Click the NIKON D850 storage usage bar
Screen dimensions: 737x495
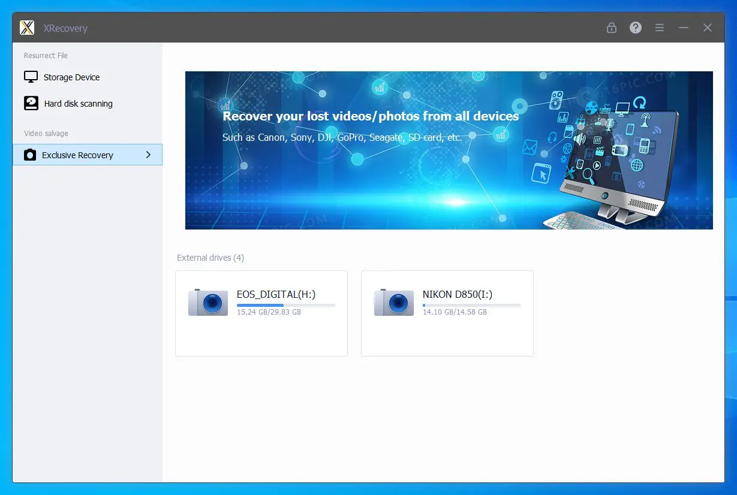coord(471,305)
